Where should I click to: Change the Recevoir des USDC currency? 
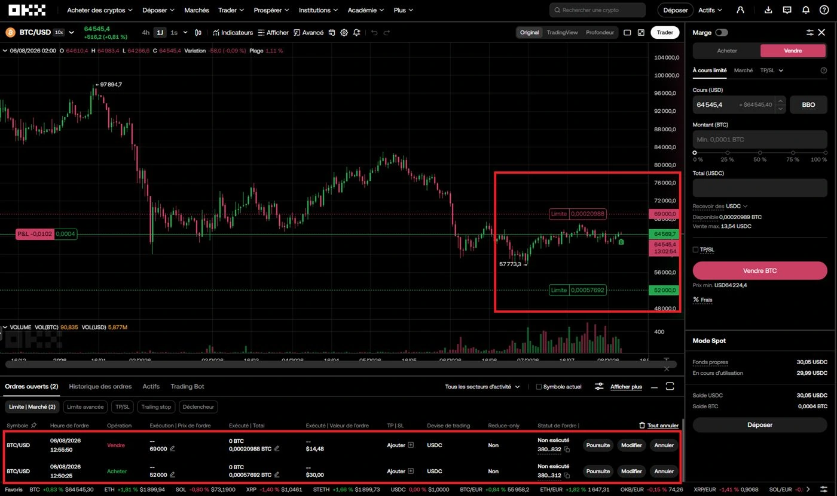tap(737, 206)
